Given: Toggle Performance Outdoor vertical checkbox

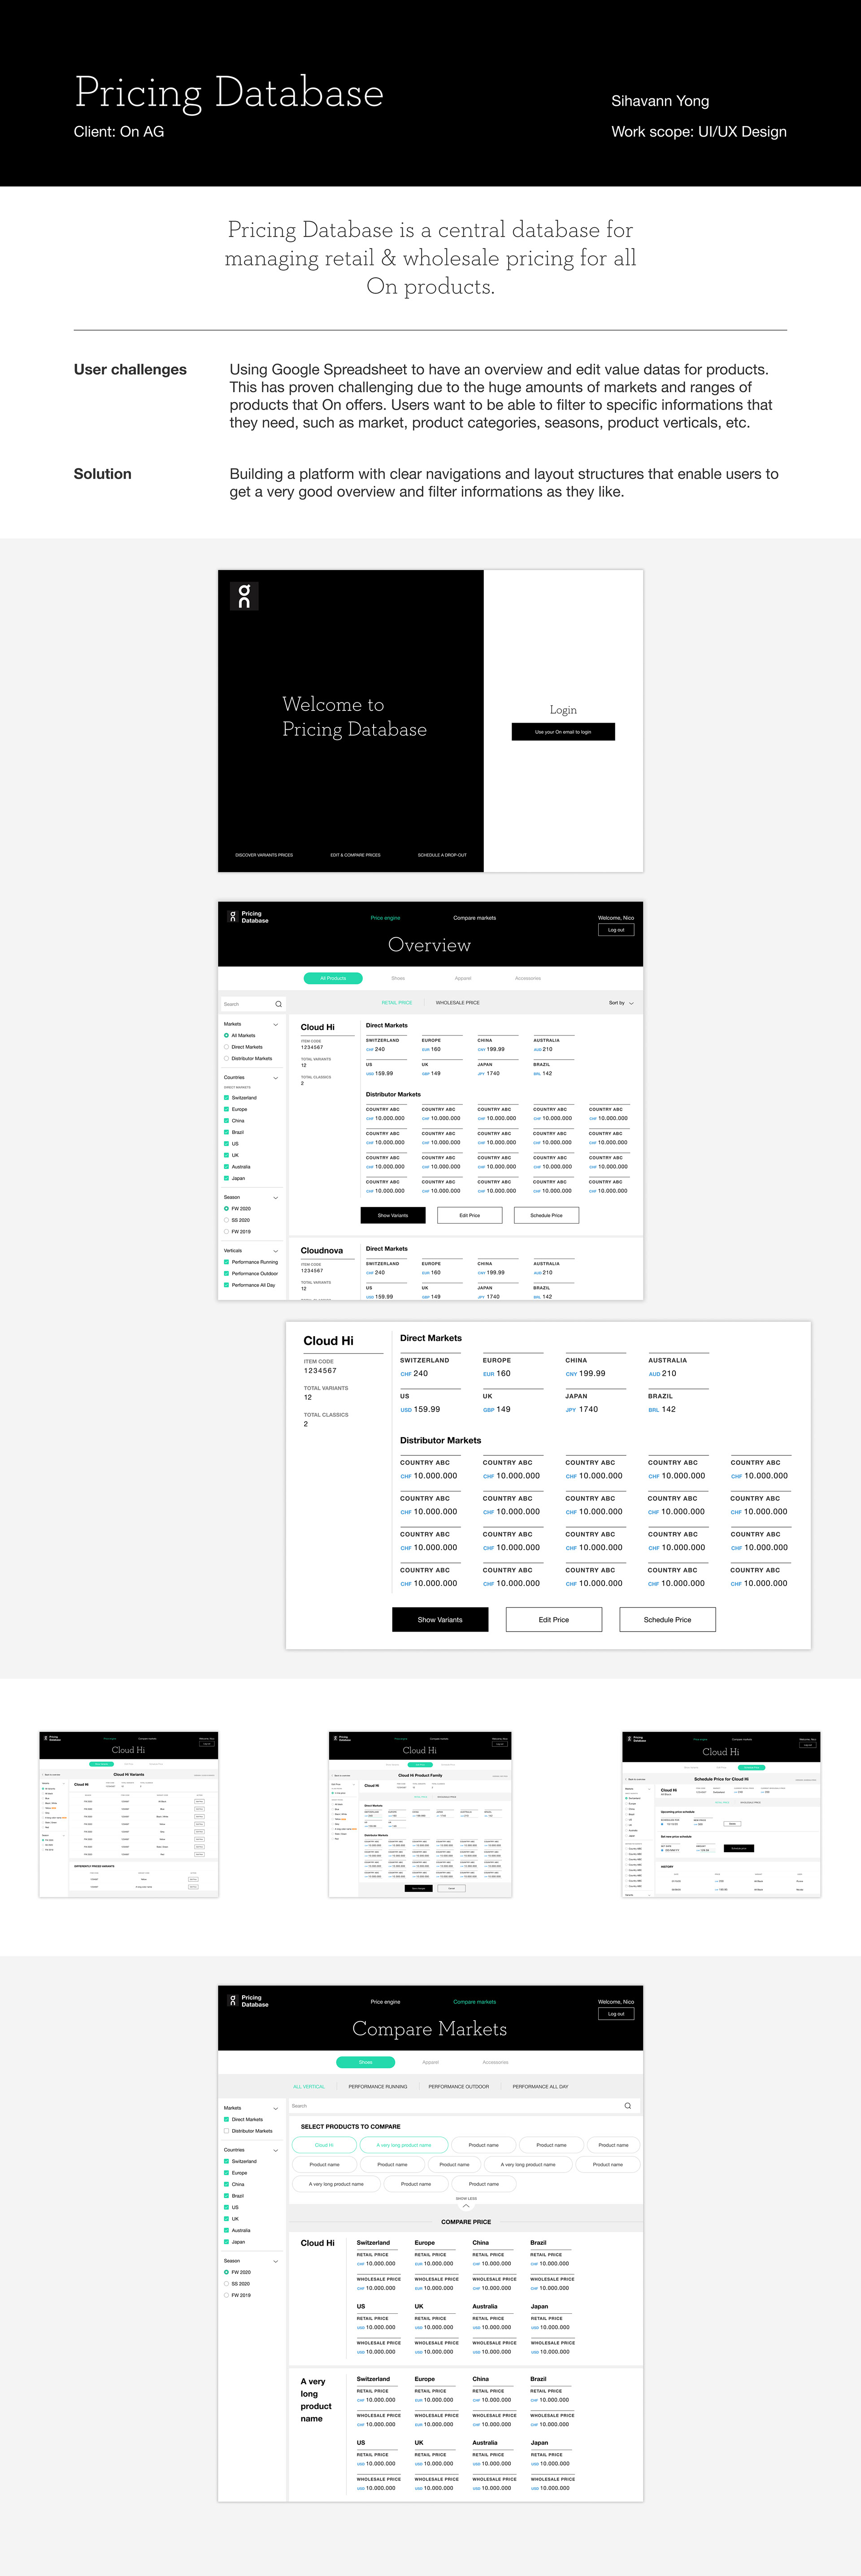Looking at the screenshot, I should pyautogui.click(x=227, y=1273).
